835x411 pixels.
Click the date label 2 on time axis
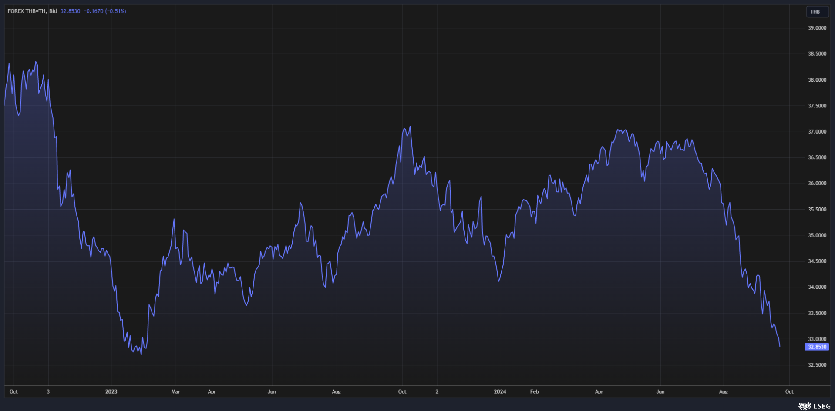pyautogui.click(x=437, y=391)
